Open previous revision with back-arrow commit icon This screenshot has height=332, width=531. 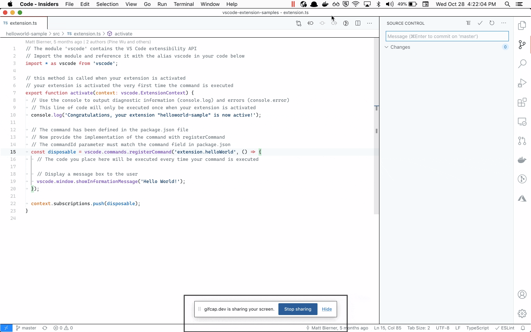[x=310, y=23]
